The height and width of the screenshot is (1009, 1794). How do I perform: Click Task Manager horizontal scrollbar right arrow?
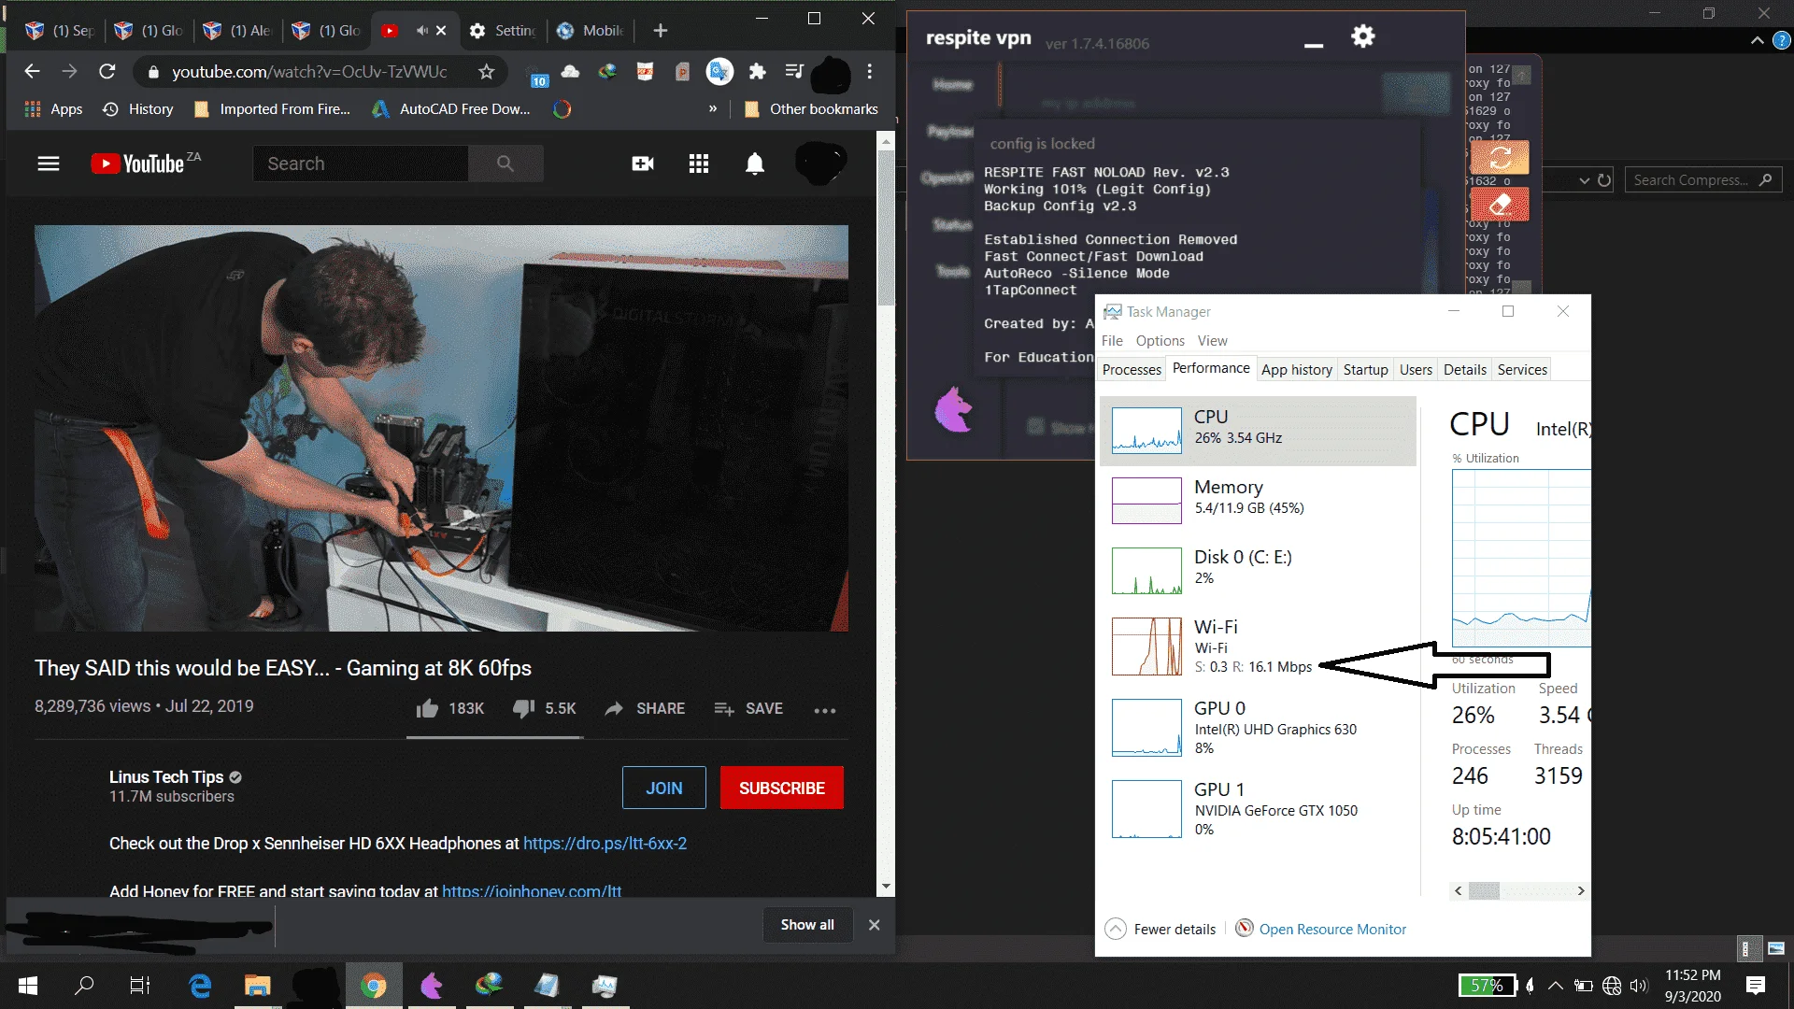(x=1581, y=890)
